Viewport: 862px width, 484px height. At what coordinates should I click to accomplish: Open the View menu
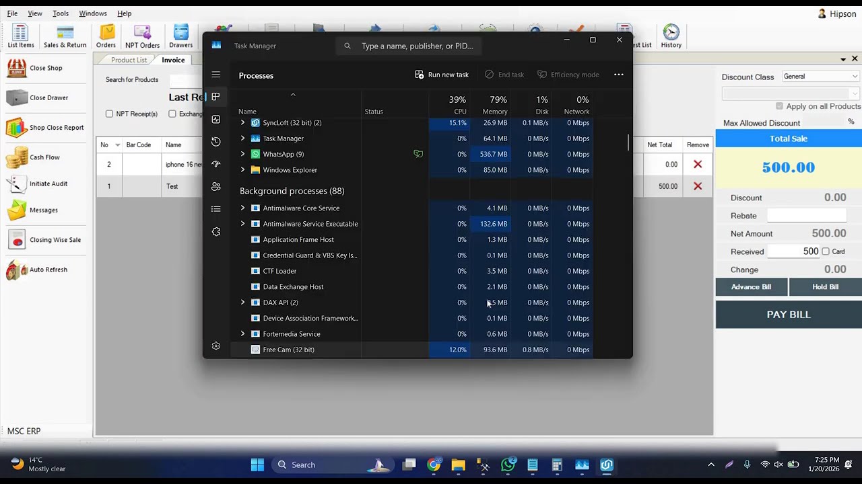click(x=35, y=13)
